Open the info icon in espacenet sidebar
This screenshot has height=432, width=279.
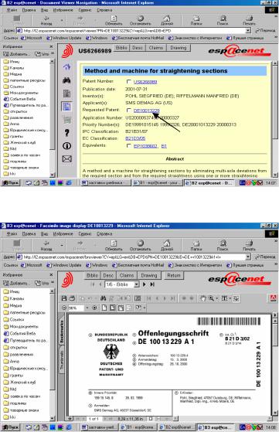[x=66, y=146]
